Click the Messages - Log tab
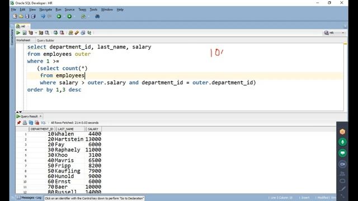Viewport: 358px width, 201px height. click(29, 198)
